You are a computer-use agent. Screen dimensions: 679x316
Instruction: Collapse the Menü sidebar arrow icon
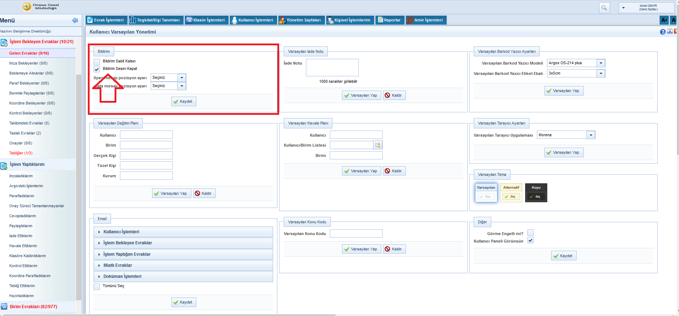click(75, 20)
